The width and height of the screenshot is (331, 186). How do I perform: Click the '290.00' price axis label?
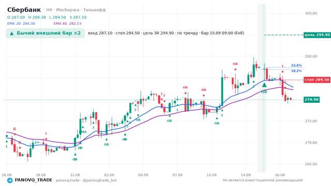(311, 56)
